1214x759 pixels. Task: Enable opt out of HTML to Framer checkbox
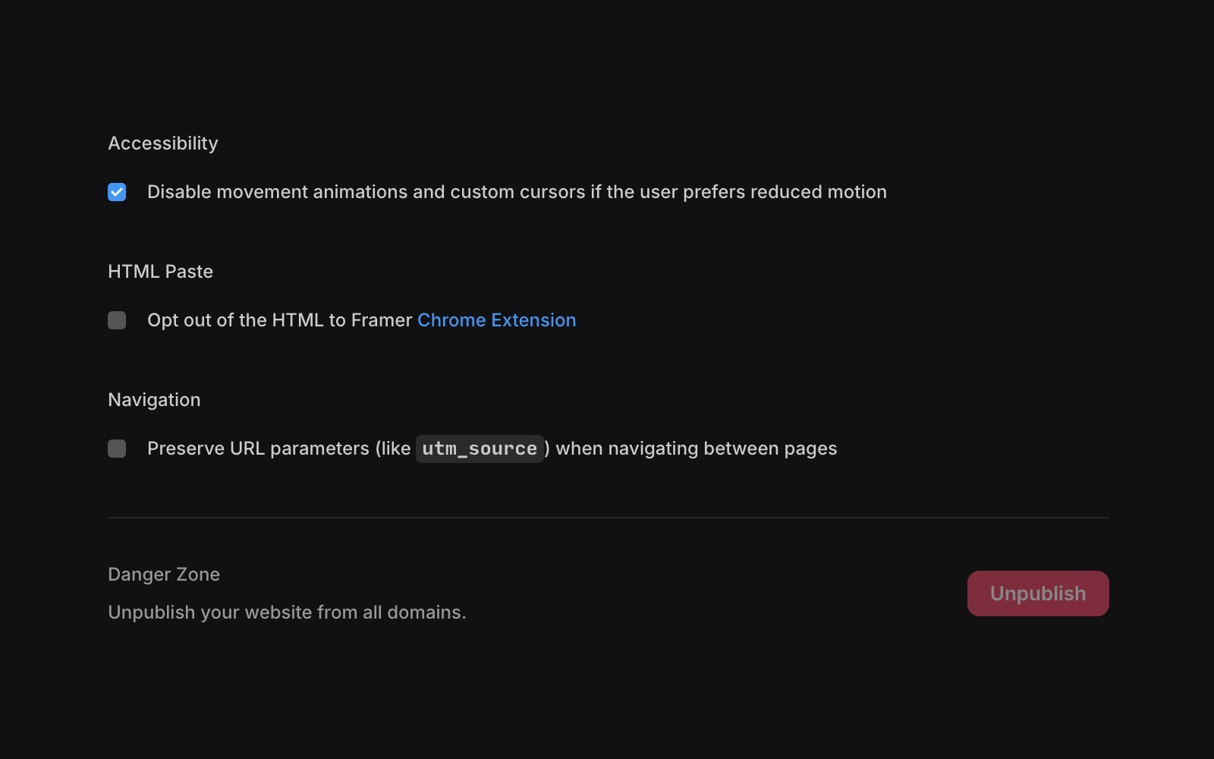(117, 320)
